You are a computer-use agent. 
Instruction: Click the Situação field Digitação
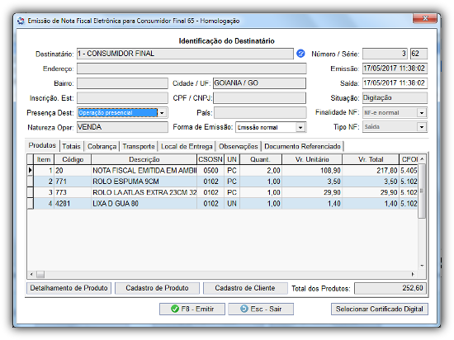click(x=395, y=98)
